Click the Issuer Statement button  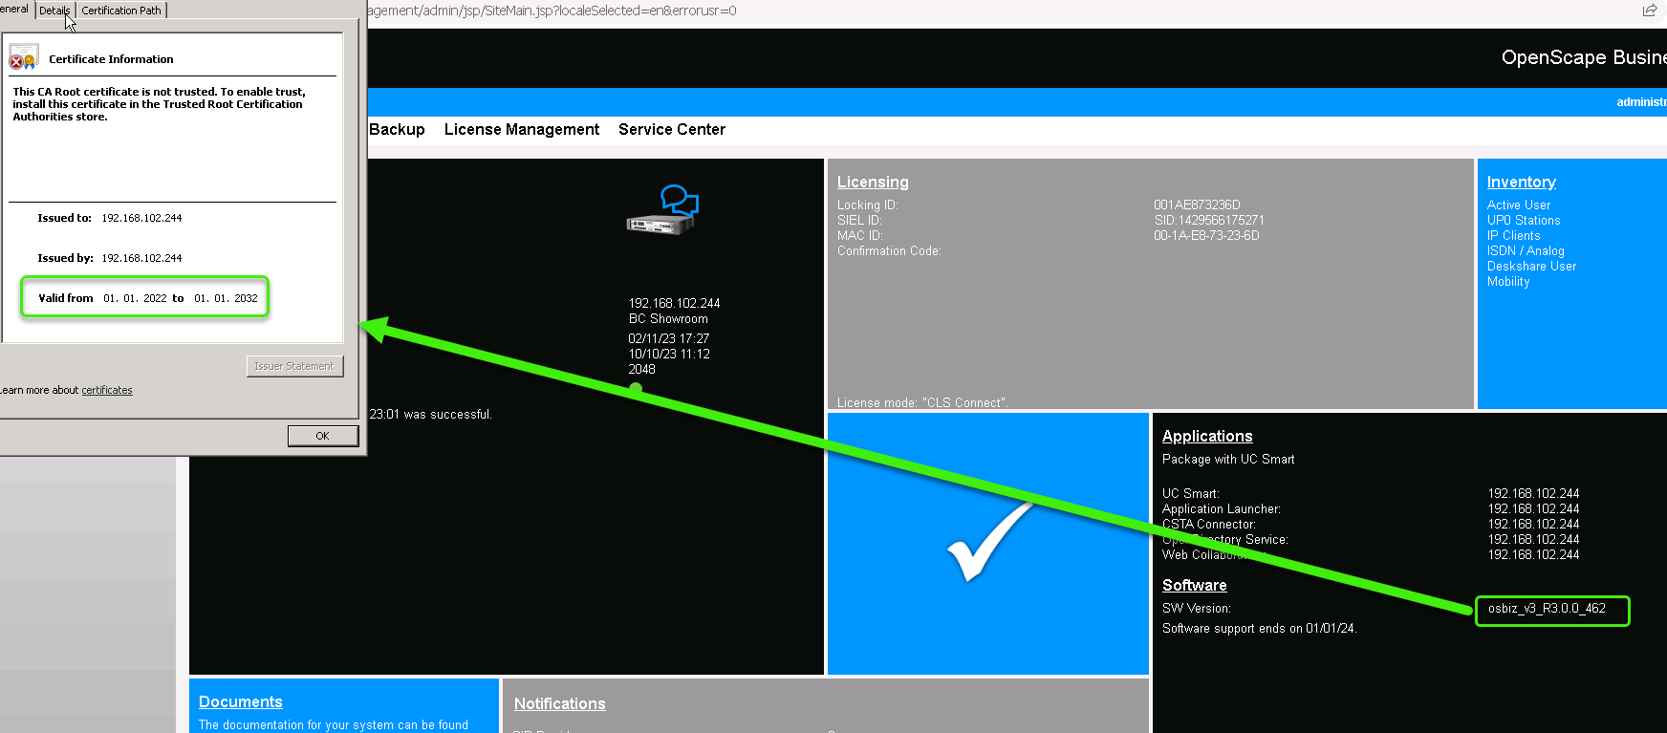(x=294, y=366)
